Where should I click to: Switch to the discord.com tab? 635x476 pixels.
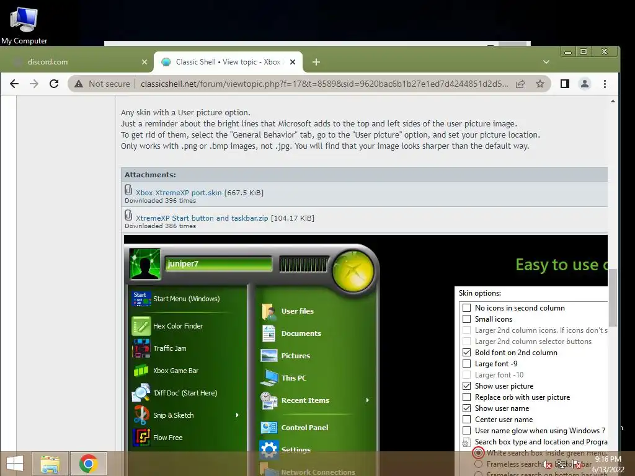(x=76, y=62)
